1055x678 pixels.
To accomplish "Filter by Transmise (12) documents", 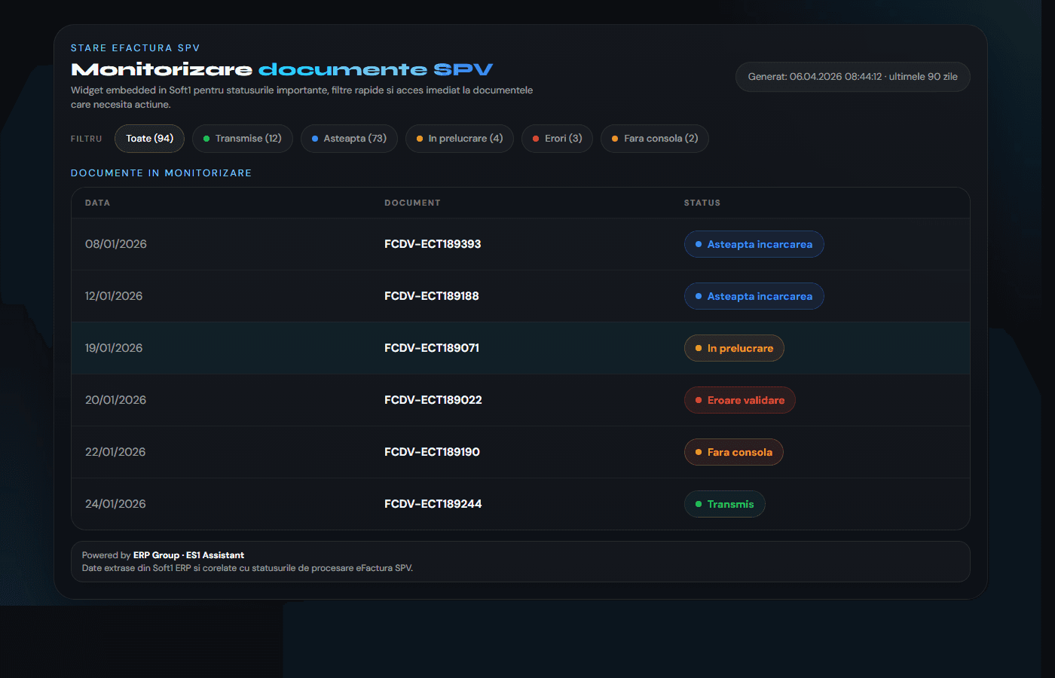I will click(242, 139).
